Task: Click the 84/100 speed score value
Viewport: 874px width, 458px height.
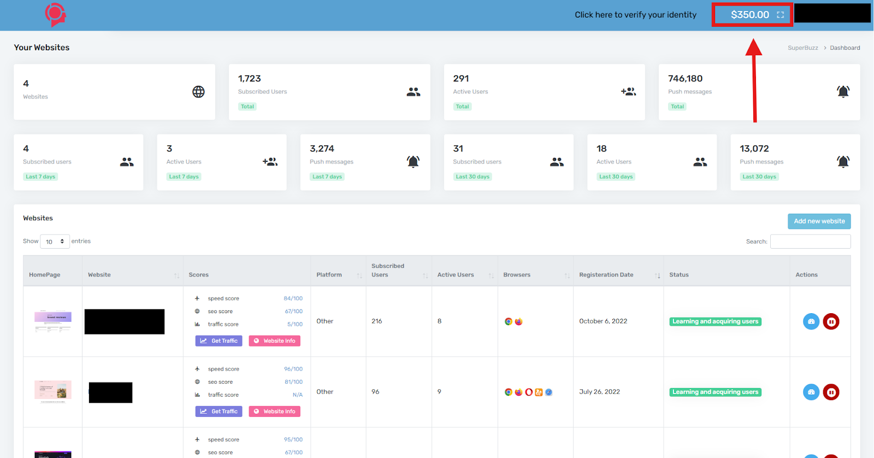Action: (293, 298)
